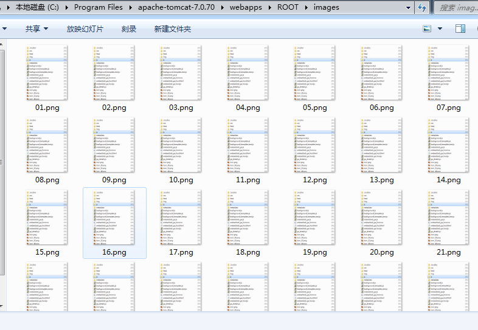This screenshot has width=478, height=330.
Task: Open the address bar history dropdown arrow
Action: coord(408,8)
